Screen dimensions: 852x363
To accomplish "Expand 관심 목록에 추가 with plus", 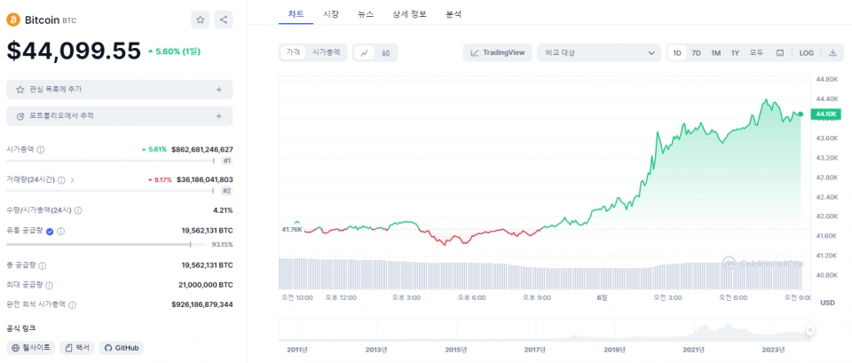I will [x=218, y=90].
